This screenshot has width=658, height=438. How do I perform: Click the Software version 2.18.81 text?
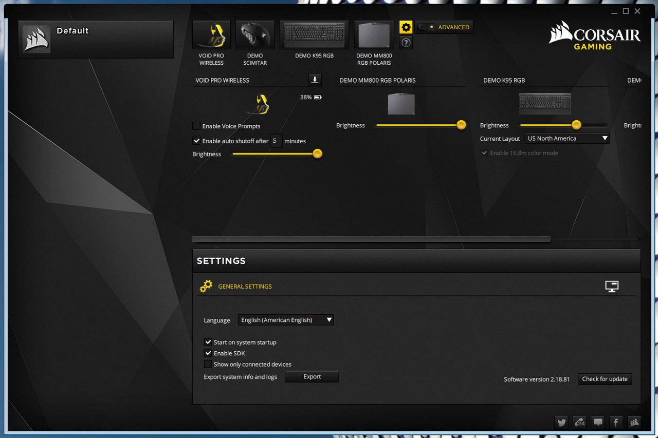click(x=537, y=379)
